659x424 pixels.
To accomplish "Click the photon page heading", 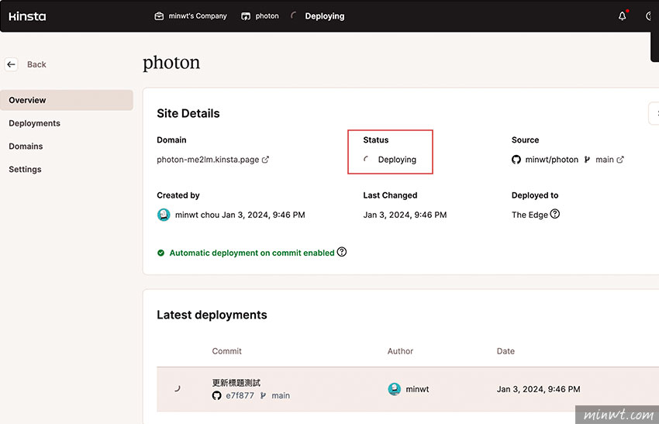I will (171, 63).
